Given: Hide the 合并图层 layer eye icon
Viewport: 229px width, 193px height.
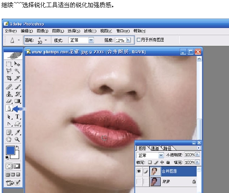Looking at the screenshot, I should pos(139,171).
